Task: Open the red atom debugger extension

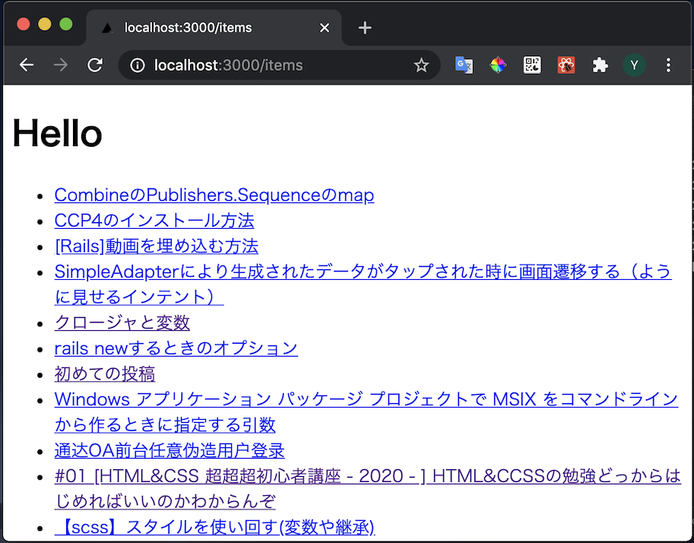Action: 566,65
